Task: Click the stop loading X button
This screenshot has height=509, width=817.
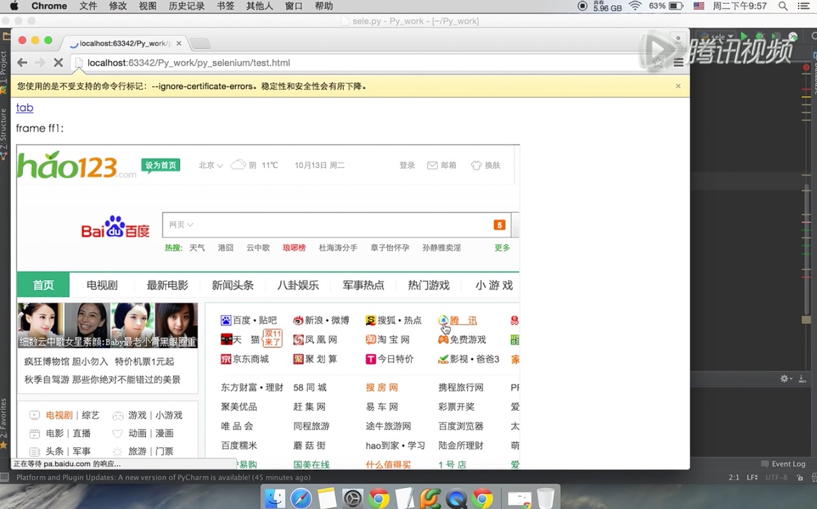Action: pos(57,62)
